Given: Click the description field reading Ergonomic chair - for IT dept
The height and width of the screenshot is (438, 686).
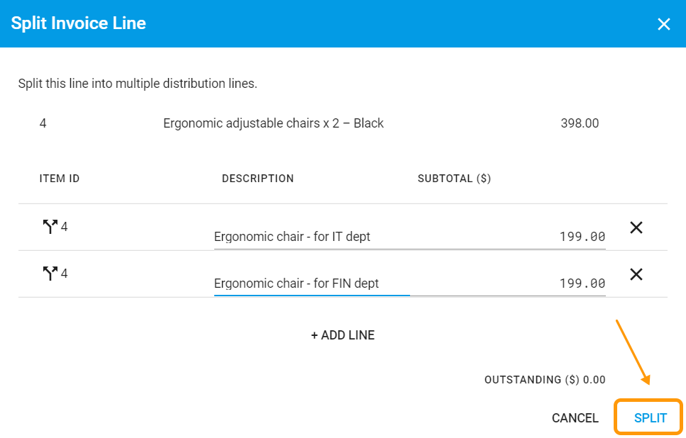Looking at the screenshot, I should coord(292,236).
